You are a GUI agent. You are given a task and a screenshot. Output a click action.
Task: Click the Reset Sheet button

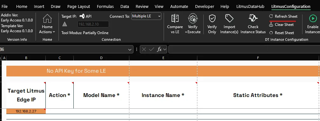click(282, 33)
